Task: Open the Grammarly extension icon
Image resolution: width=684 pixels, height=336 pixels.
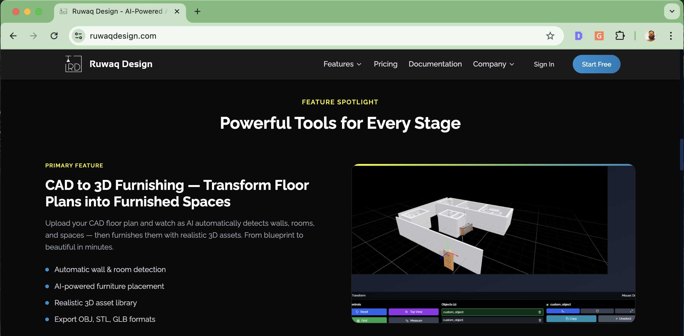Action: [x=599, y=36]
